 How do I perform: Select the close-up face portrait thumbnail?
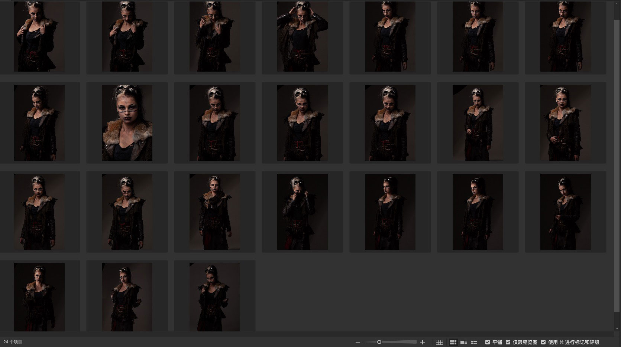(127, 123)
